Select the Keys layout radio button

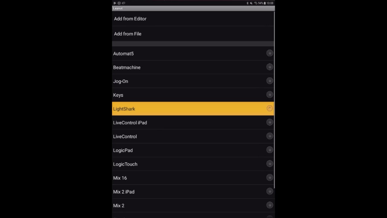point(270,95)
